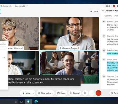Viewport: 118px width, 104px height.
Task: Expand the Show menu bar dropdown
Action: [21, 6]
